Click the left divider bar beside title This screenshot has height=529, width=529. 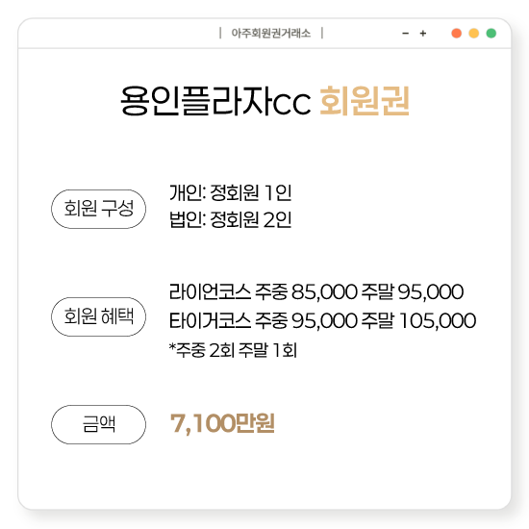[220, 33]
